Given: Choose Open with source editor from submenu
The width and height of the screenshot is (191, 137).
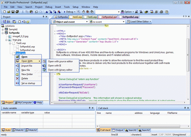Looking at the screenshot, I should (x=60, y=61).
